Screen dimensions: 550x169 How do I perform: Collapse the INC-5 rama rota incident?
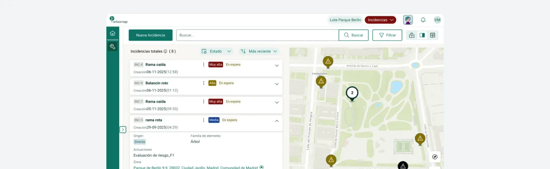277,121
